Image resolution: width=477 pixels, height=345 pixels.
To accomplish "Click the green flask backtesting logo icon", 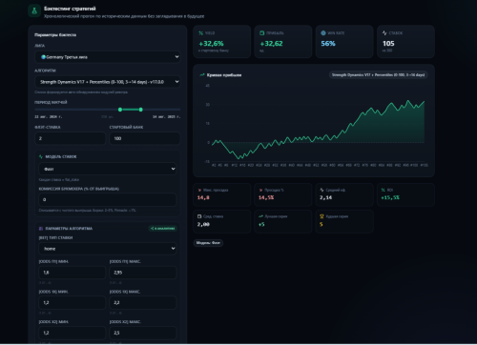I will coord(34,11).
